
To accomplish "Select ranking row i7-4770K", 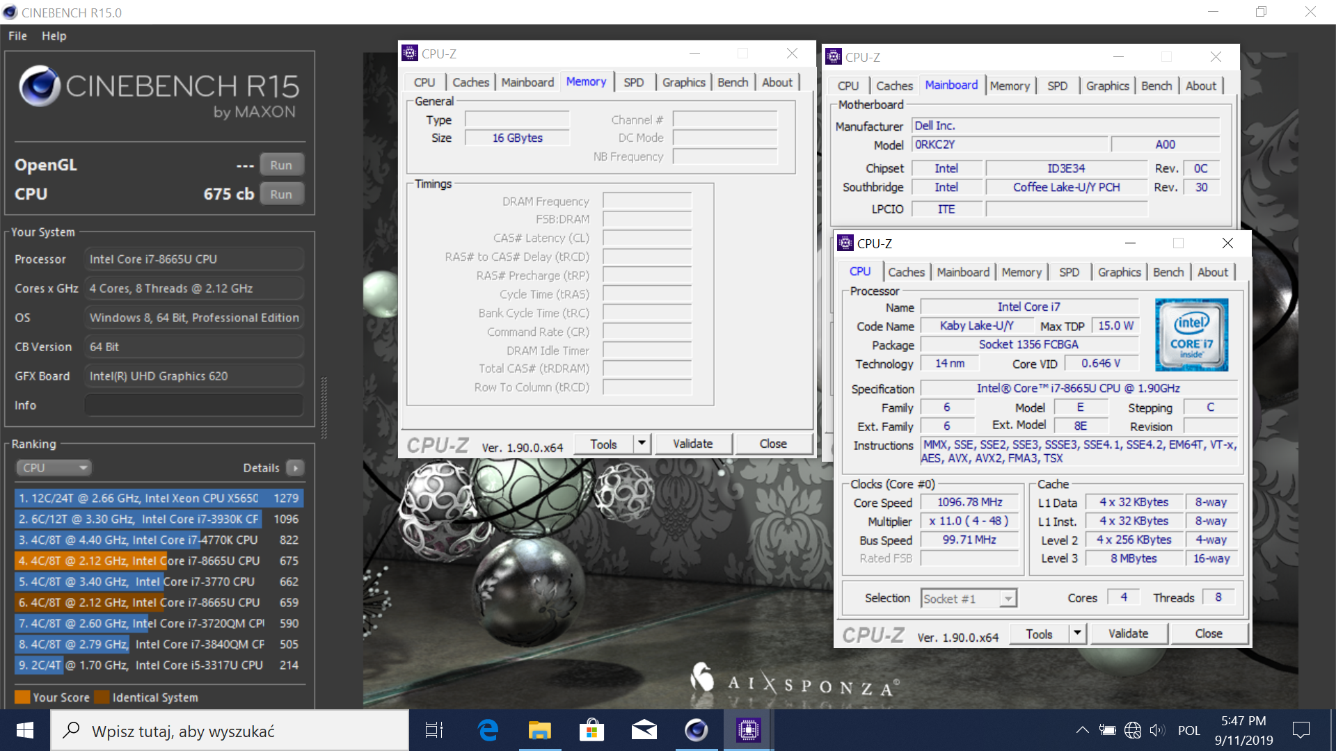I will coord(159,540).
